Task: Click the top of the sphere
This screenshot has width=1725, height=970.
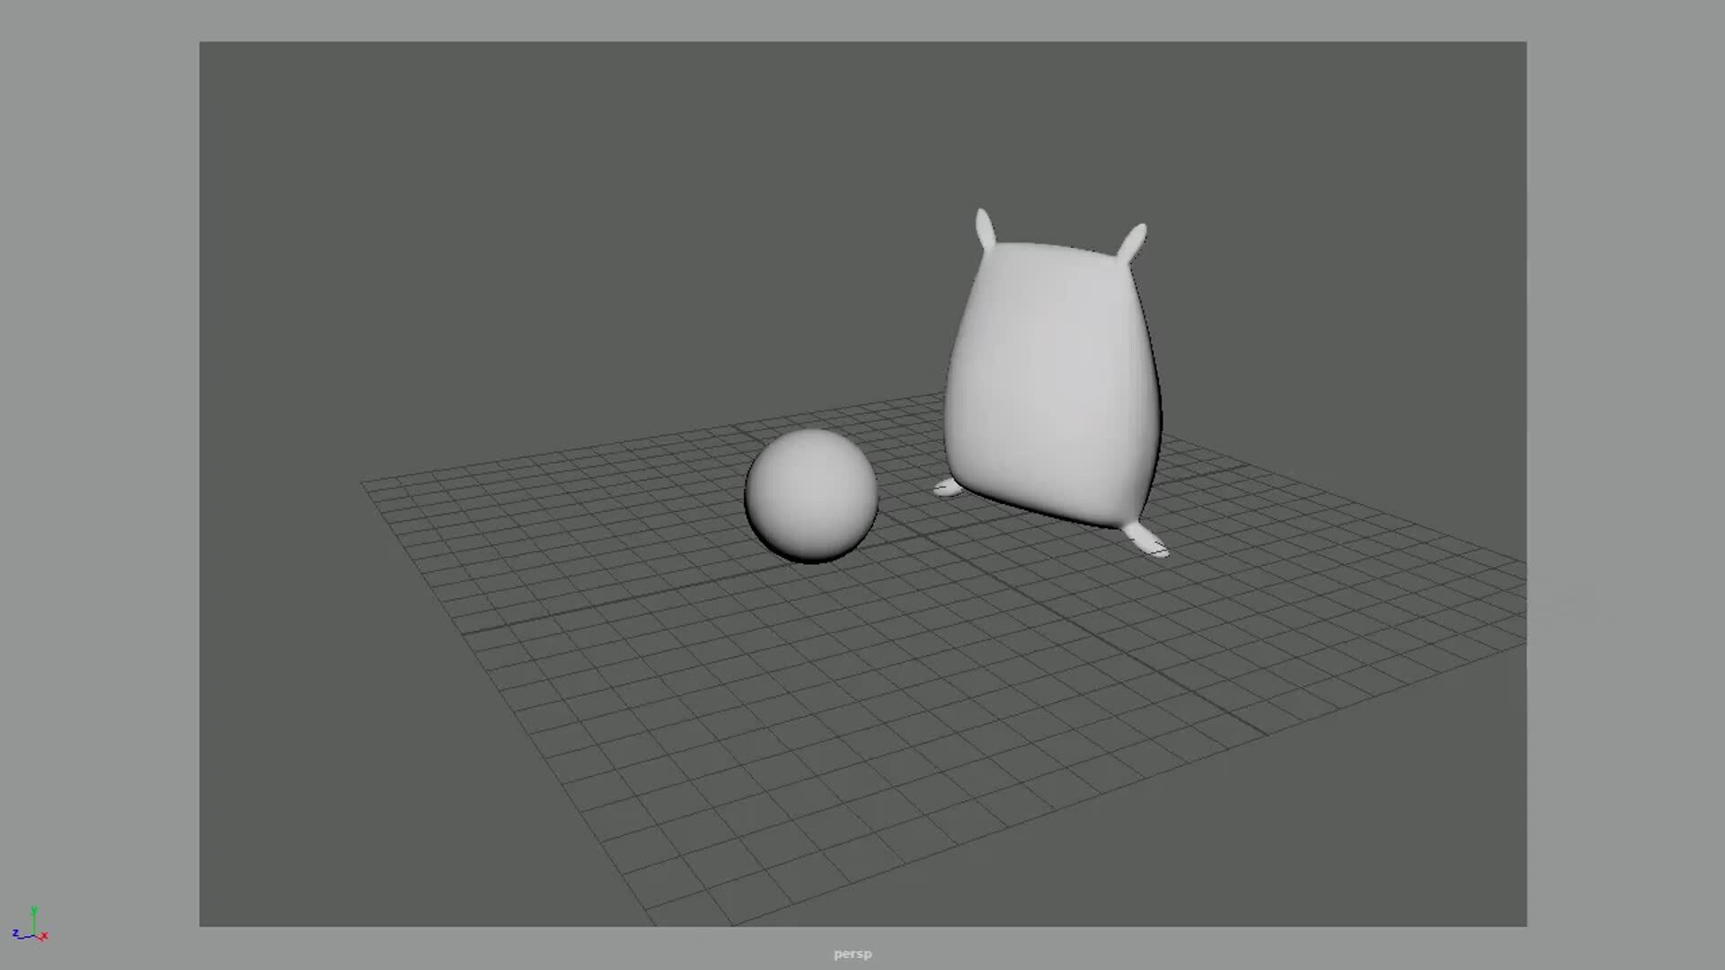Action: 813,436
